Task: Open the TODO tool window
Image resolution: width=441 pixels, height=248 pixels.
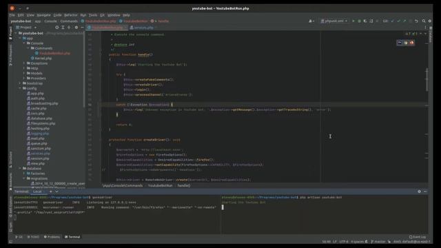Action: (33, 237)
